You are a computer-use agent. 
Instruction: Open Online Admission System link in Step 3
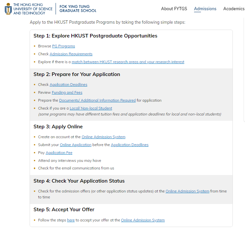[104, 137]
